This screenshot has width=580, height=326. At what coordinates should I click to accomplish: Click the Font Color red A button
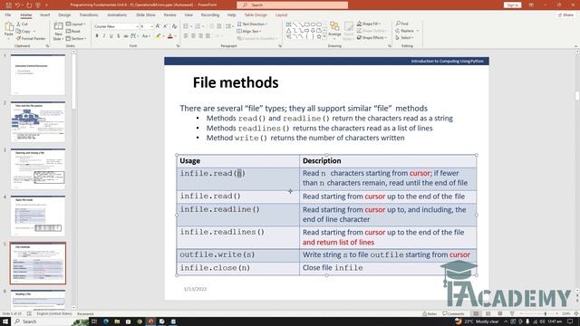point(170,36)
